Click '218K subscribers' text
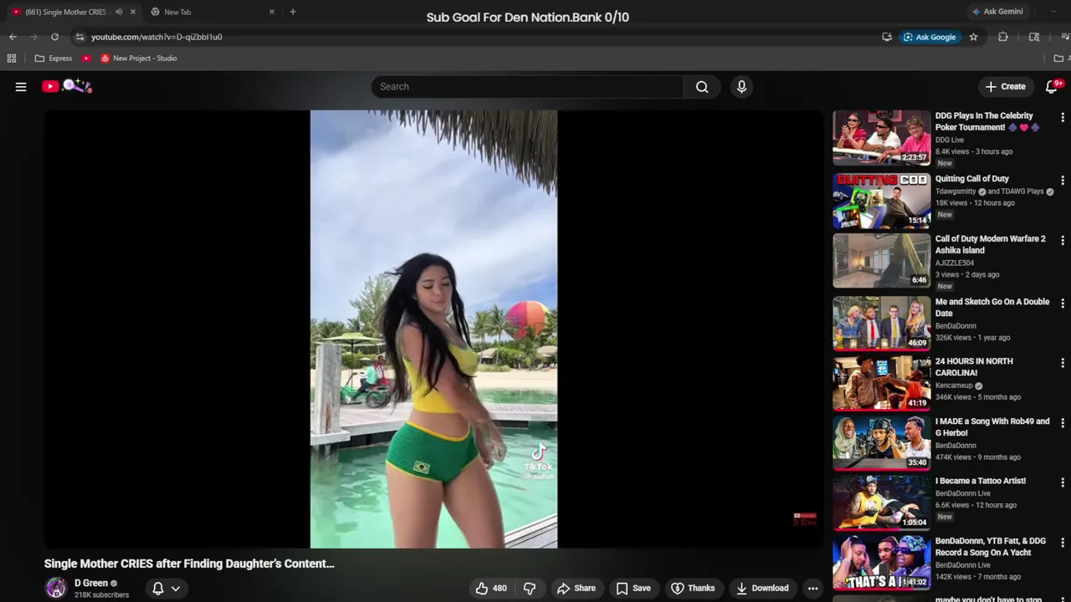Screen dimensions: 1071x602 click(101, 595)
